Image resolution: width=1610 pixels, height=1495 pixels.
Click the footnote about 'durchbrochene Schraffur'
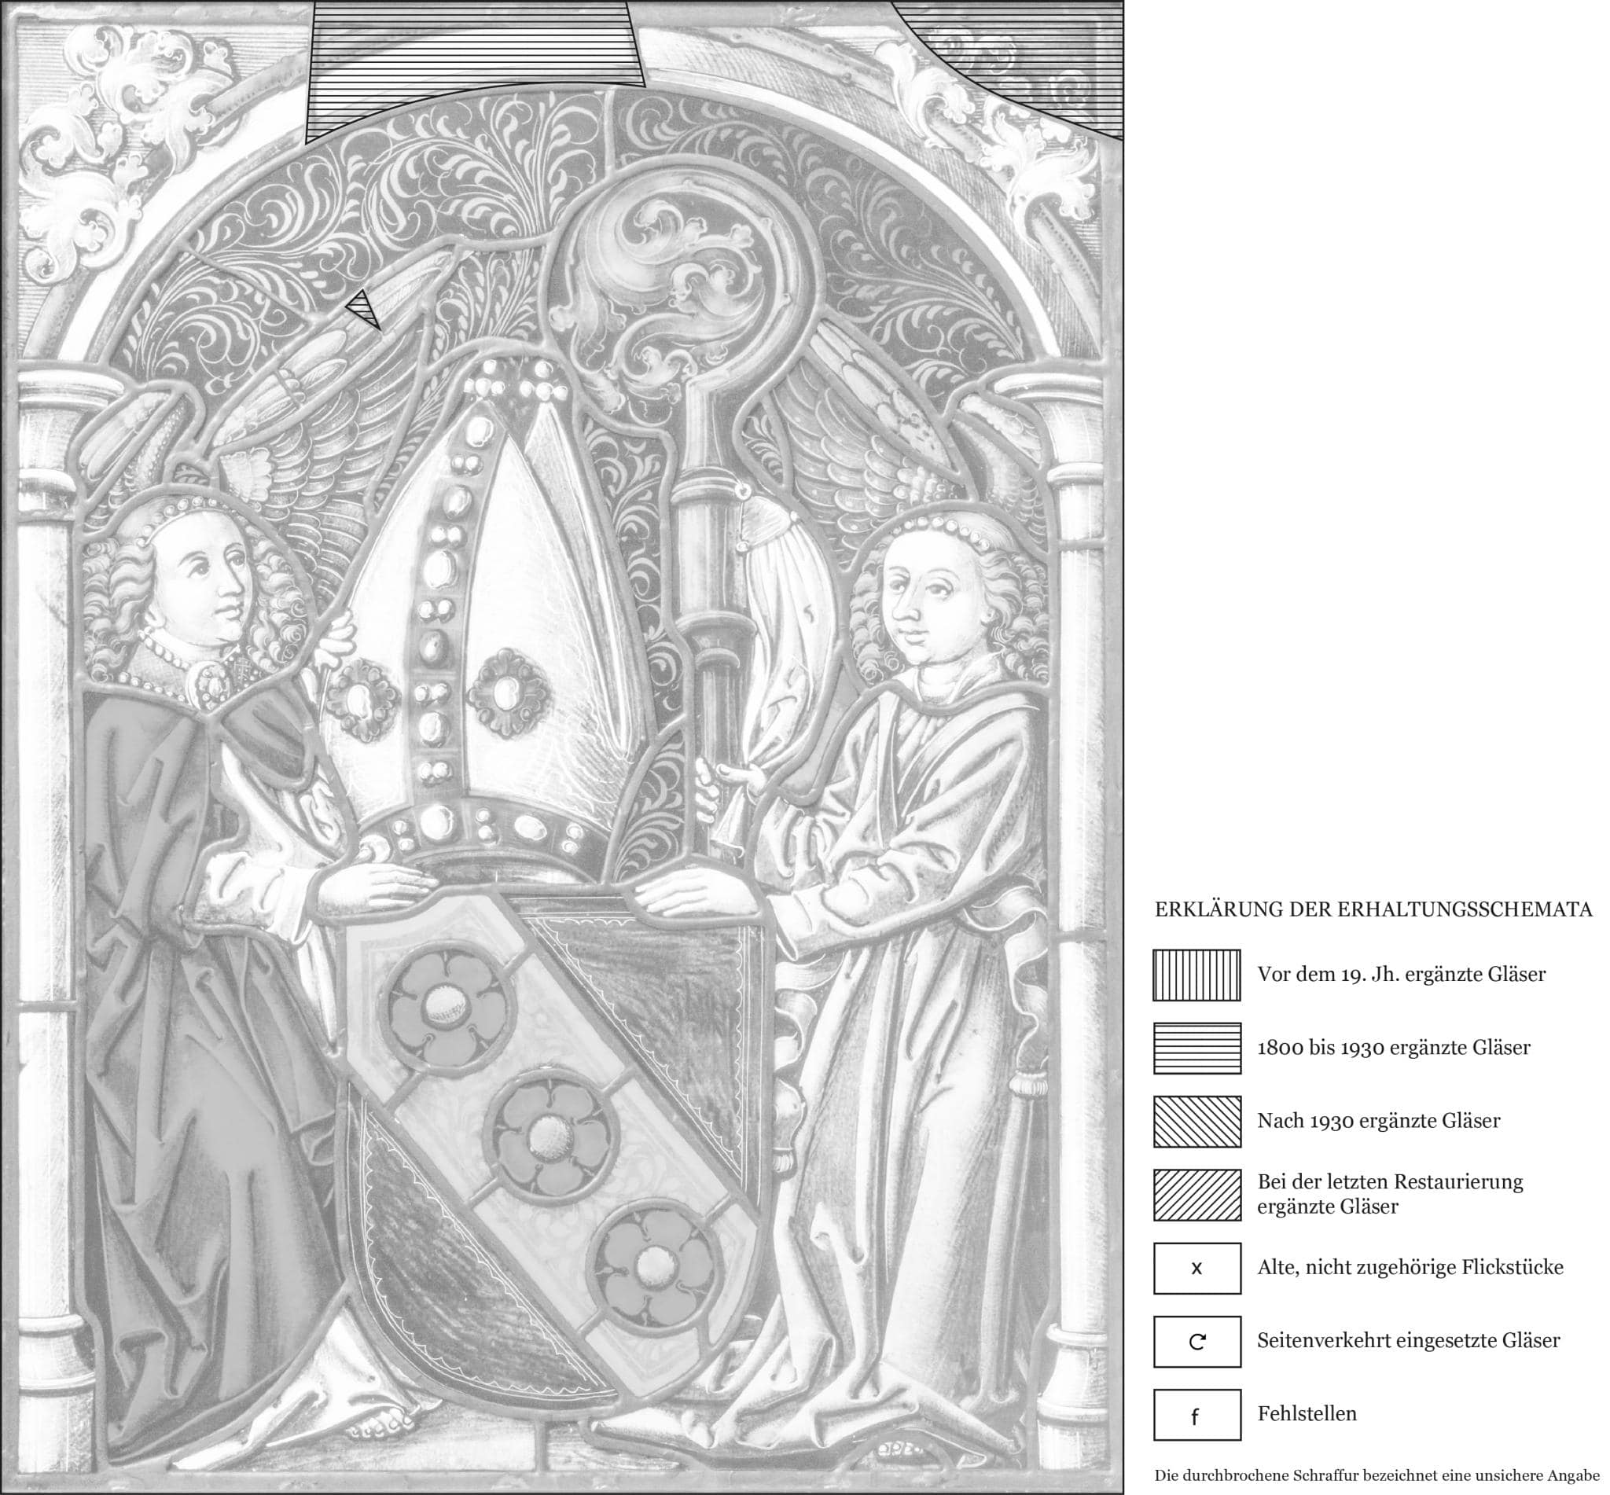coord(1377,1476)
